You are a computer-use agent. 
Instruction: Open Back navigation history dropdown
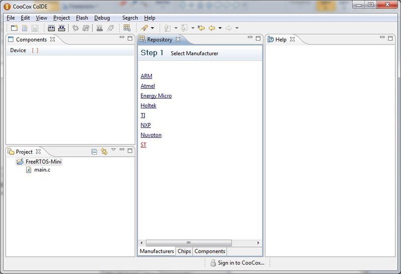pos(220,28)
